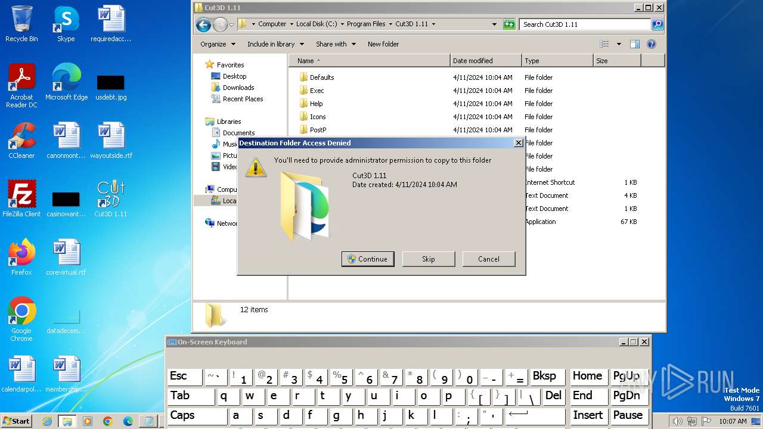
Task: Click Program Files breadcrumb segment
Action: coord(366,24)
